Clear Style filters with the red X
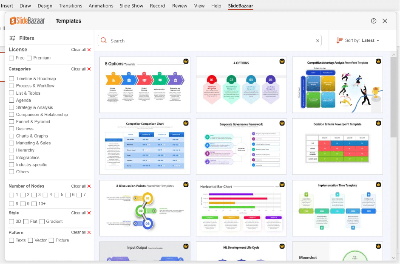The width and height of the screenshot is (400, 264). (x=89, y=213)
